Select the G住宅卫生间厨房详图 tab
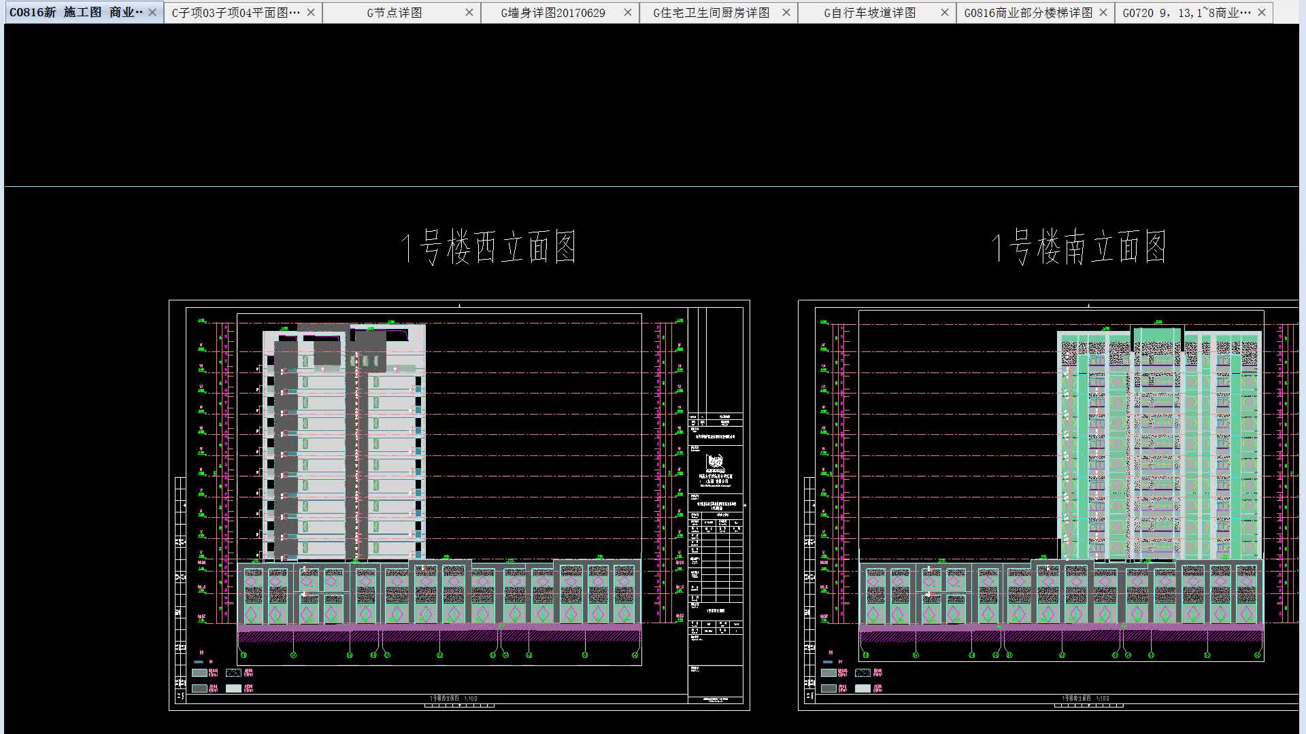This screenshot has width=1306, height=734. [x=711, y=13]
